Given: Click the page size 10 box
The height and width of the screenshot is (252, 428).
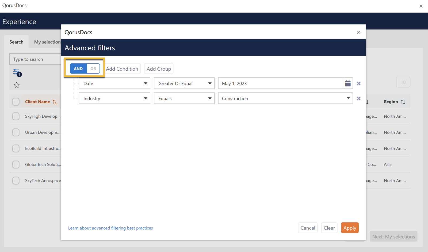Looking at the screenshot, I should pyautogui.click(x=403, y=82).
